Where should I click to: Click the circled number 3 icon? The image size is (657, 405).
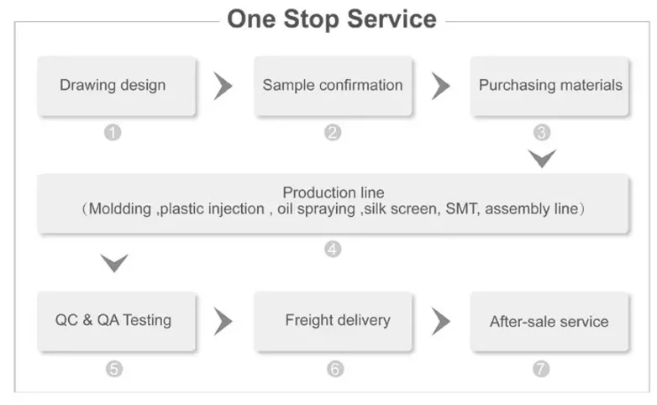(x=542, y=133)
